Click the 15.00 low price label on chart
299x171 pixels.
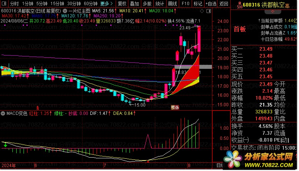pyautogui.click(x=140, y=105)
